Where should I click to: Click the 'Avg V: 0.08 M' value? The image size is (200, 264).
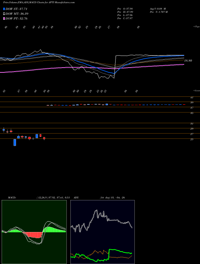pyautogui.click(x=158, y=8)
